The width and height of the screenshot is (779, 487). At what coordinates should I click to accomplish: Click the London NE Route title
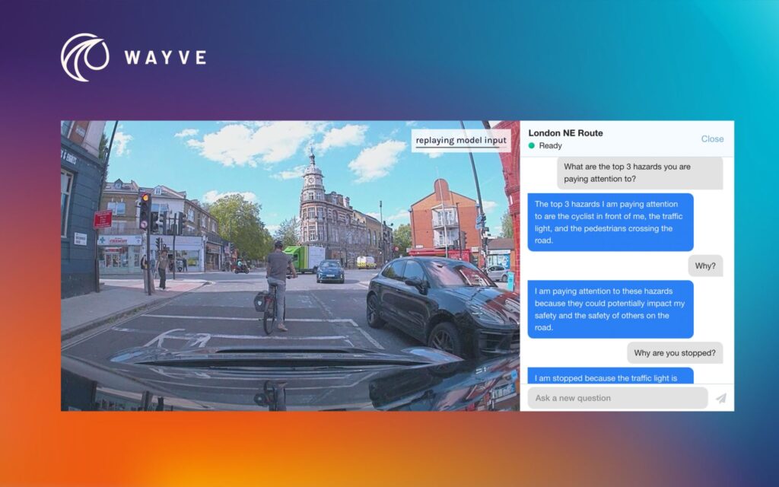pos(565,133)
